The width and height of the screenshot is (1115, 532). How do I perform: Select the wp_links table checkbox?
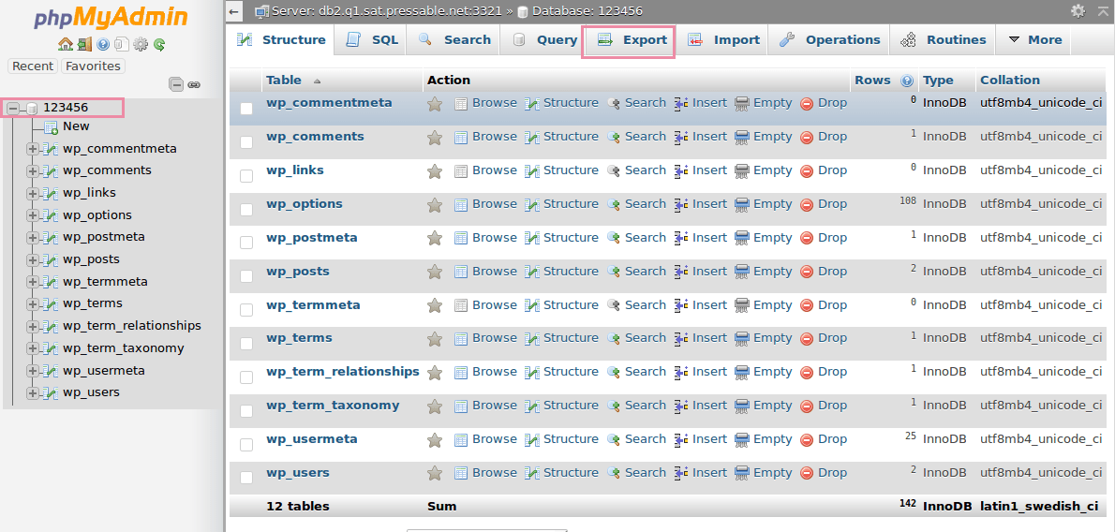tap(246, 176)
